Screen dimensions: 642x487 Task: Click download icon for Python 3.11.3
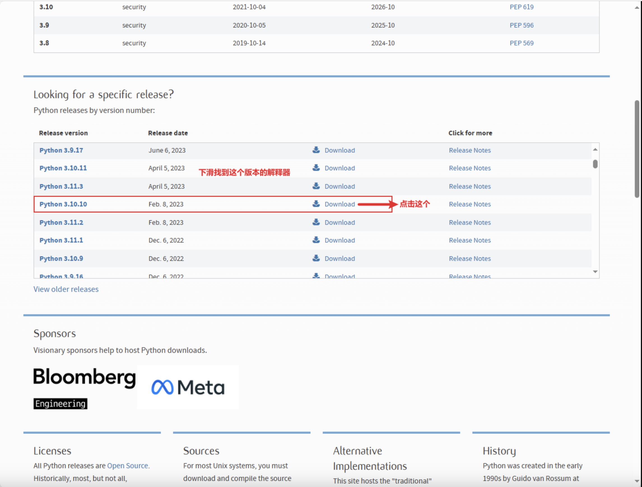pos(316,186)
